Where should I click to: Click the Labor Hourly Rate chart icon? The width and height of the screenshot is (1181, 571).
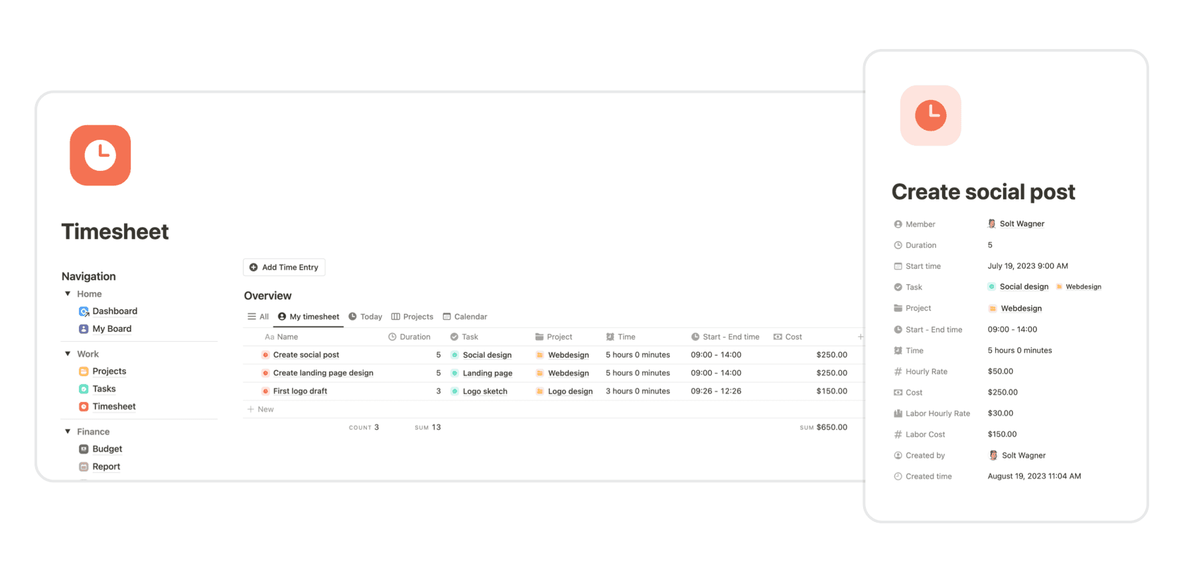click(898, 413)
